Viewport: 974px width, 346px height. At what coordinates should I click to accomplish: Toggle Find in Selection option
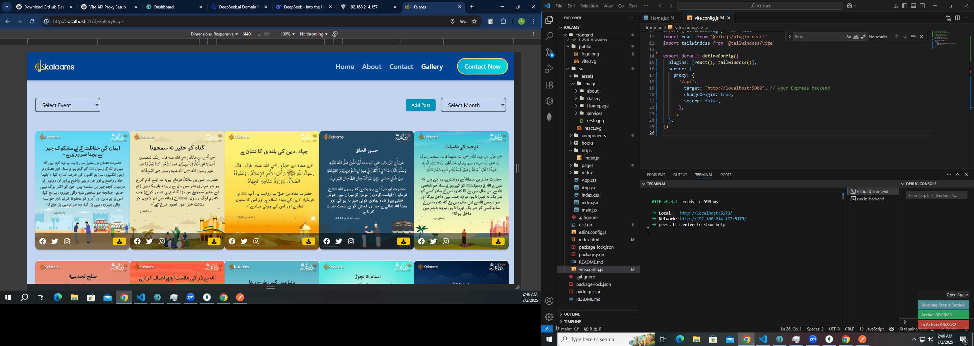coord(913,36)
